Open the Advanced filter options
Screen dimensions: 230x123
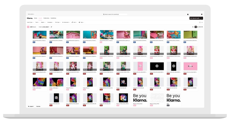[x=66, y=23]
